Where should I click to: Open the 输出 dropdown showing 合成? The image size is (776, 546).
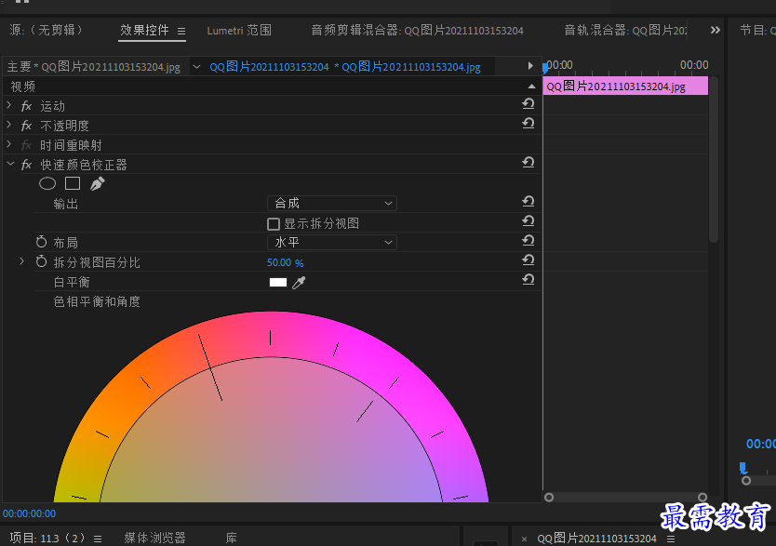[332, 204]
